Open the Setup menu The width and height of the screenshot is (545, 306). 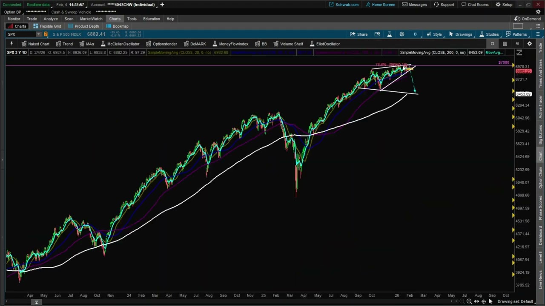504,5
